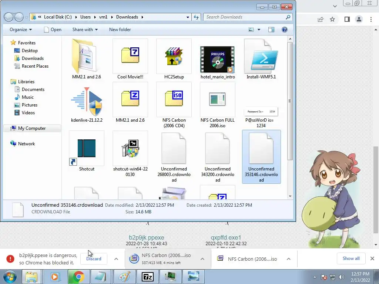Select Libraries in the navigation pane

click(26, 82)
